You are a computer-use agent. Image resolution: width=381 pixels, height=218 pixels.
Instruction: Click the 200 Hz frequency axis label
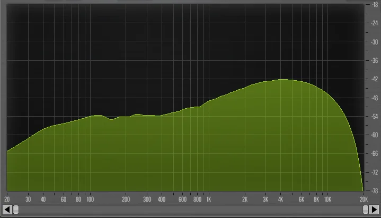126,200
